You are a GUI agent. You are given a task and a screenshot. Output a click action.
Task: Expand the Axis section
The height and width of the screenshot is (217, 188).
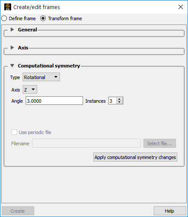[12, 48]
